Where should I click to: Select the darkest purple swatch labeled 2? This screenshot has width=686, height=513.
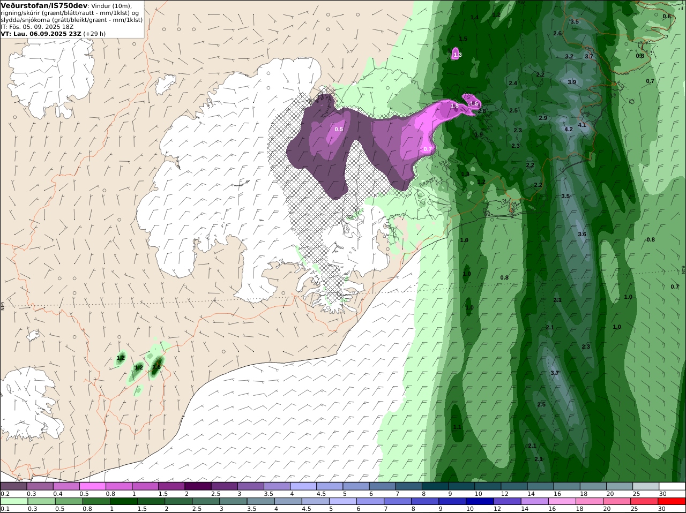[198, 486]
